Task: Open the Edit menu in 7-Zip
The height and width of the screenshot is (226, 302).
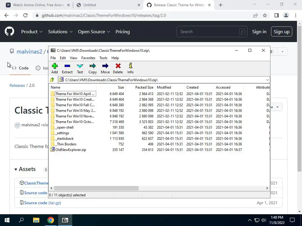Action: (x=63, y=58)
